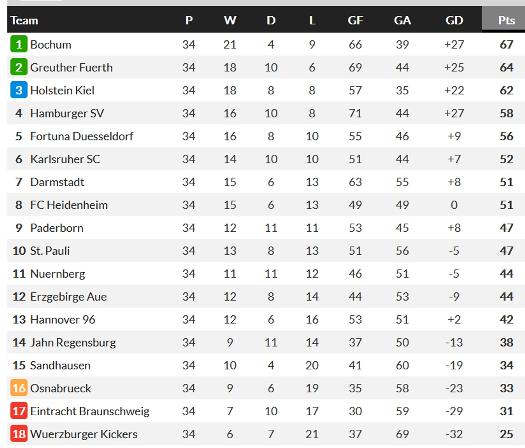
Task: Click the green position 2 badge
Action: (19, 68)
